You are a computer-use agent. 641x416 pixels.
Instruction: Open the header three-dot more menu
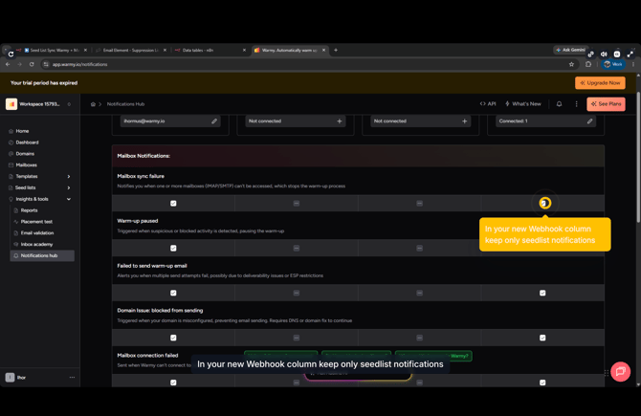[576, 104]
